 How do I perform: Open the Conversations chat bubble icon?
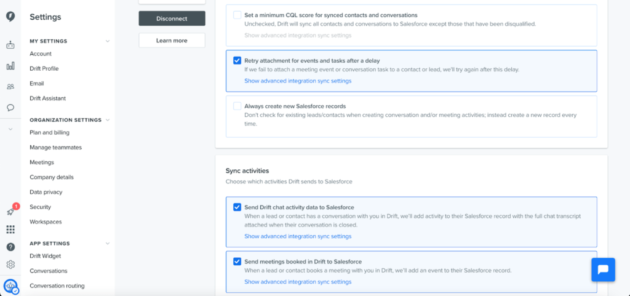click(10, 108)
